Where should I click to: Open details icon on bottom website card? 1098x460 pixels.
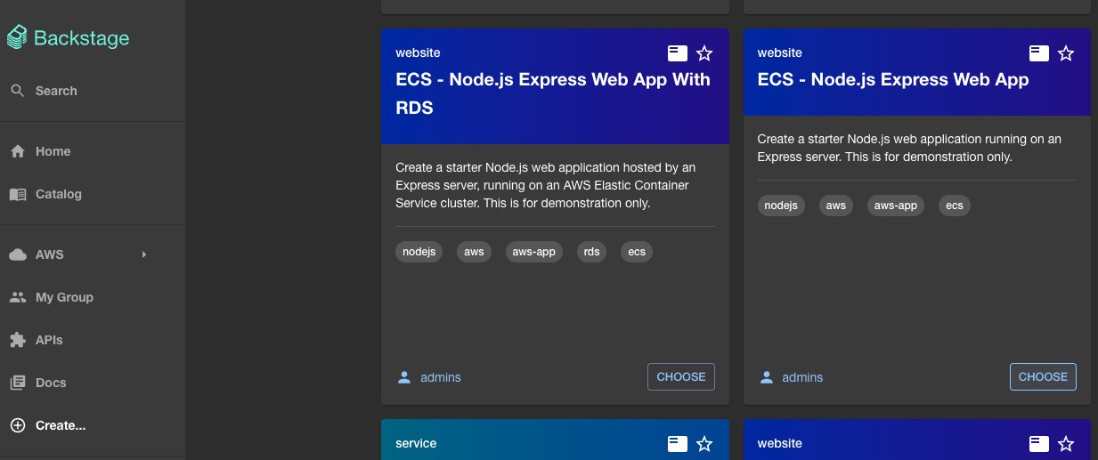point(1039,444)
